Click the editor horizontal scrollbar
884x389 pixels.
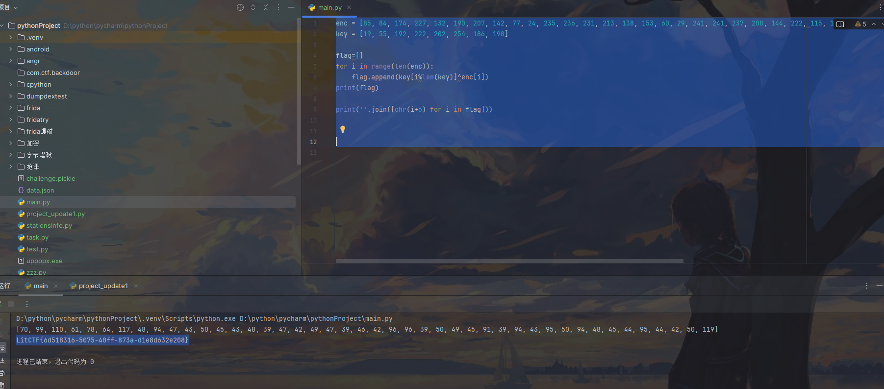coord(509,261)
